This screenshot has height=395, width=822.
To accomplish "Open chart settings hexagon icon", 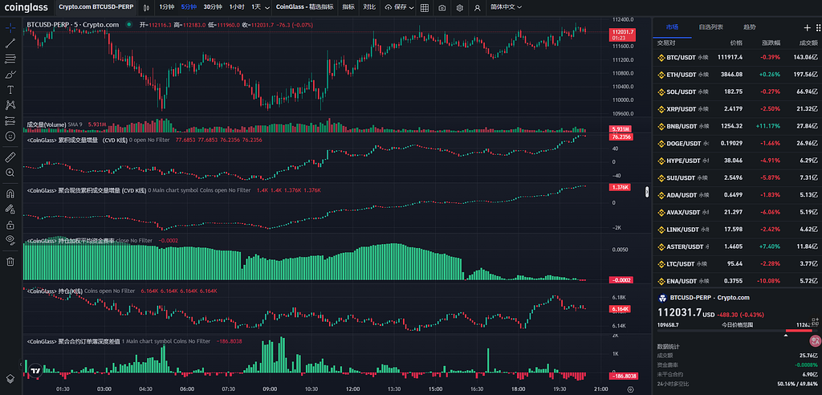I will coord(460,7).
